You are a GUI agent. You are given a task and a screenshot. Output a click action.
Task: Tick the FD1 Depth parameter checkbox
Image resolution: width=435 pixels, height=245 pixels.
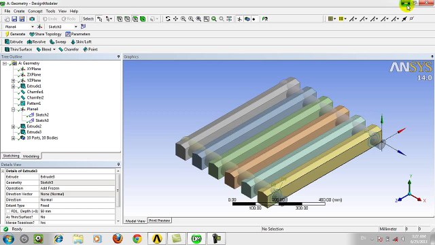[x=7, y=212]
